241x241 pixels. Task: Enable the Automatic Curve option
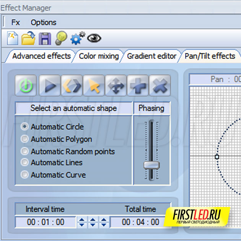point(25,175)
